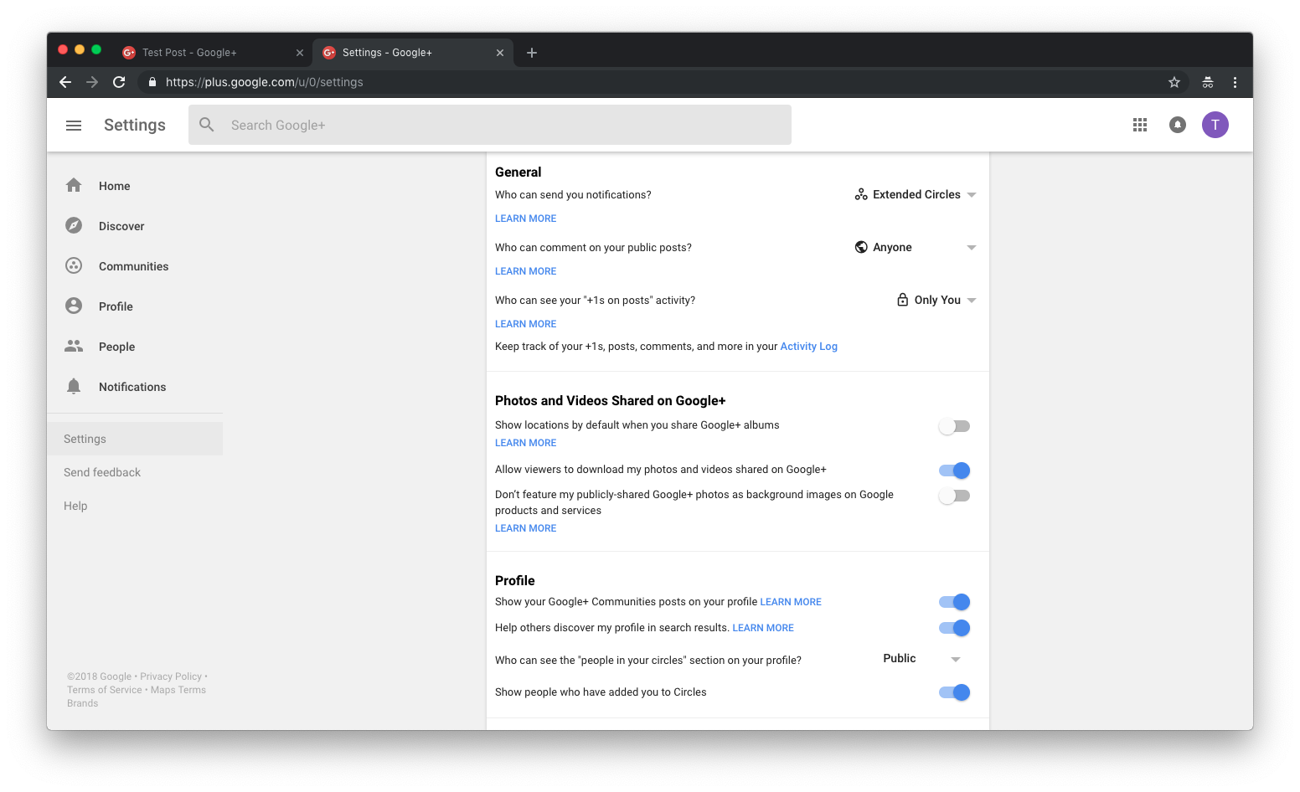The width and height of the screenshot is (1300, 792).
Task: Click the Communities icon in sidebar
Action: [74, 265]
